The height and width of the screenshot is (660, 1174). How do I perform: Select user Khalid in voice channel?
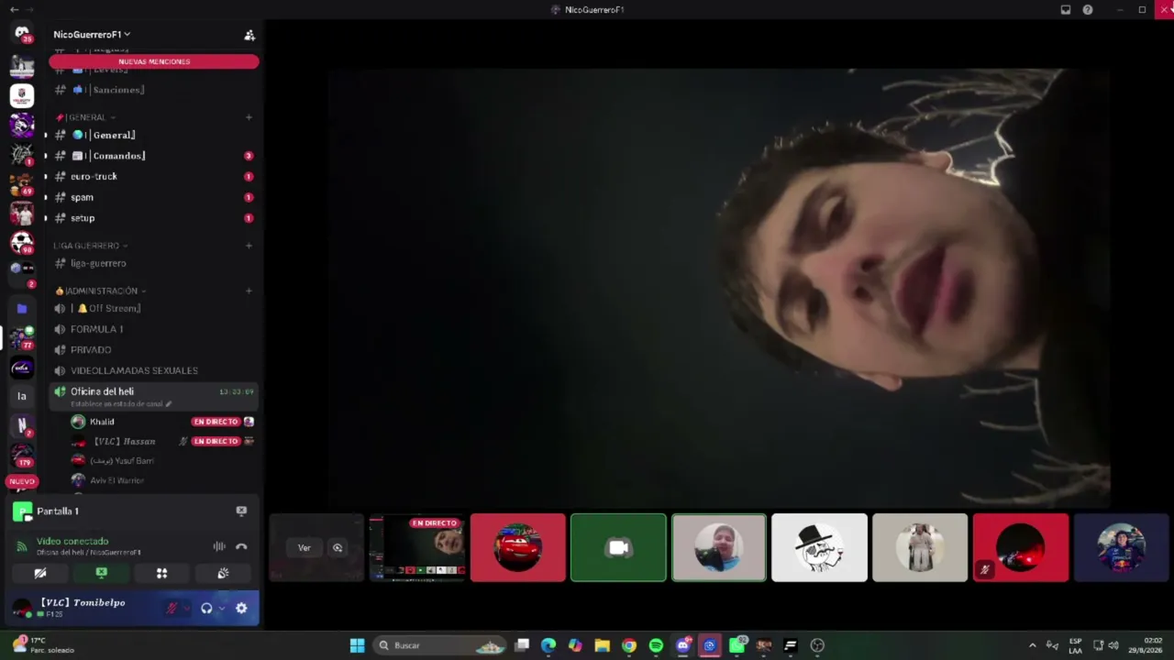click(x=162, y=422)
